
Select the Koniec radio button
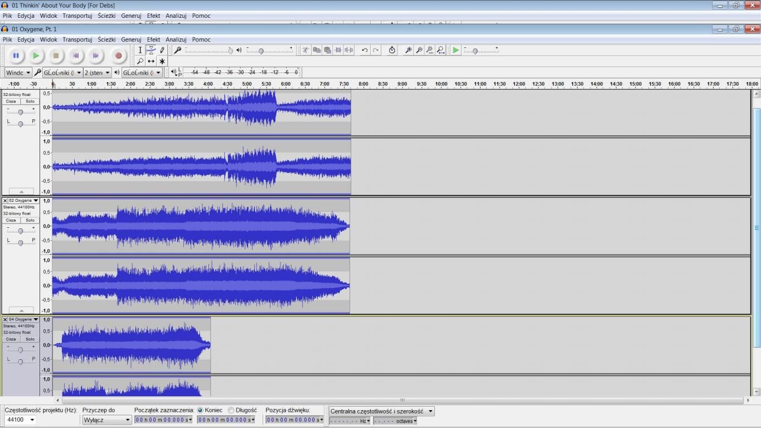coord(200,410)
